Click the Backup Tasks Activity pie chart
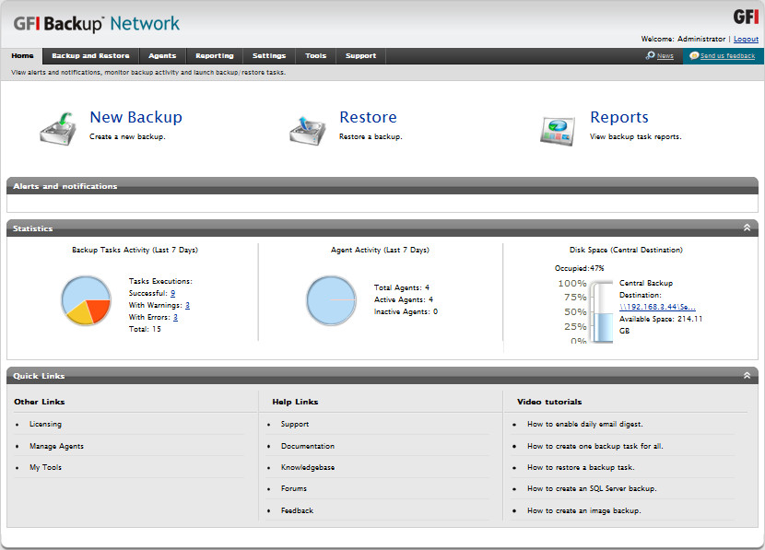This screenshot has width=765, height=550. coord(86,301)
